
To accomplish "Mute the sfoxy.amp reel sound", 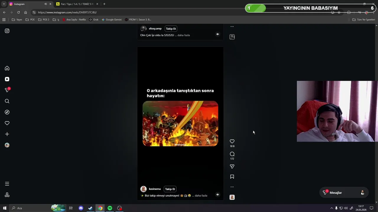I will [218, 34].
